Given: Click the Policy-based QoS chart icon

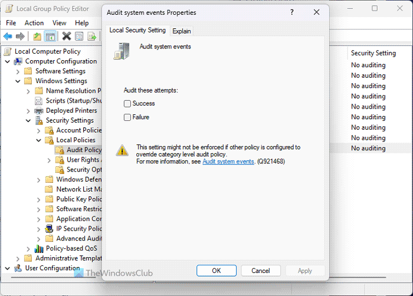Looking at the screenshot, I should 39,248.
